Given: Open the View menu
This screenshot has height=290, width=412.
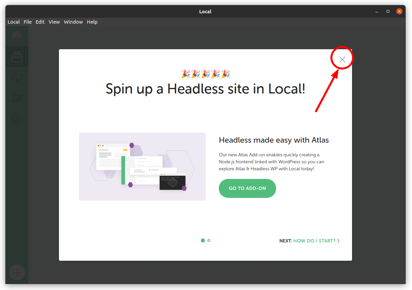Looking at the screenshot, I should [x=54, y=22].
